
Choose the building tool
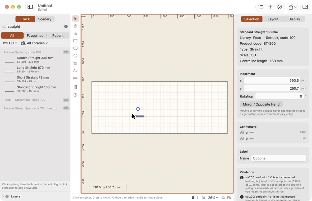[75, 63]
